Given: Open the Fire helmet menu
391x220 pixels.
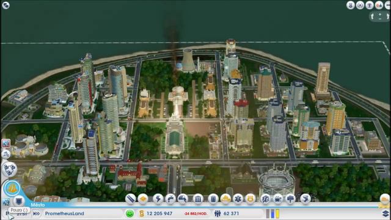Looking at the screenshot, I should pyautogui.click(x=225, y=199).
